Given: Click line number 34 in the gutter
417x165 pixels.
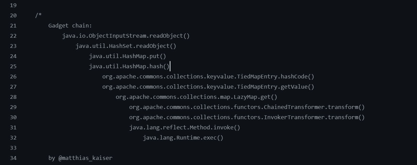Looking at the screenshot, I should pos(13,158).
